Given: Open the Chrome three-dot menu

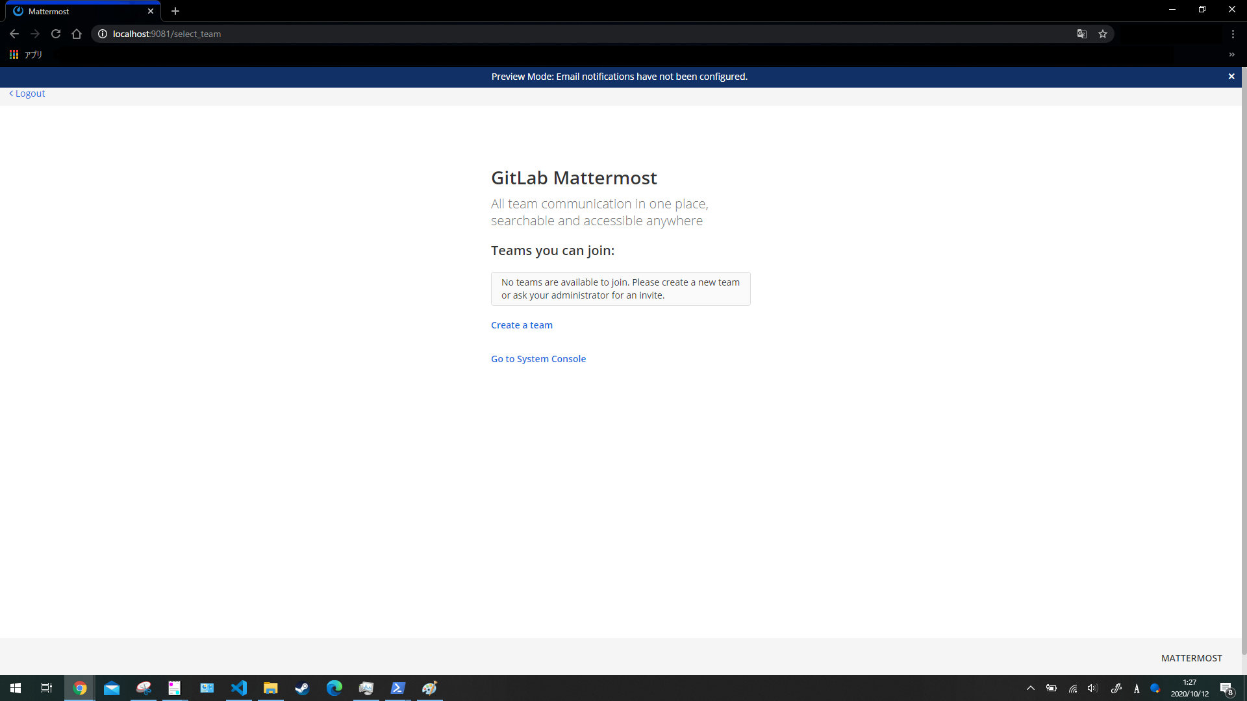Looking at the screenshot, I should click(x=1233, y=34).
